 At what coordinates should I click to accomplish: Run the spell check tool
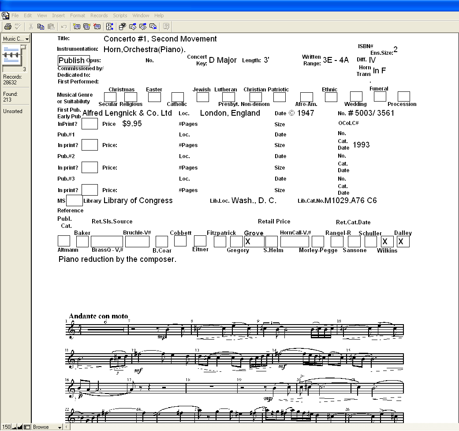[x=18, y=26]
